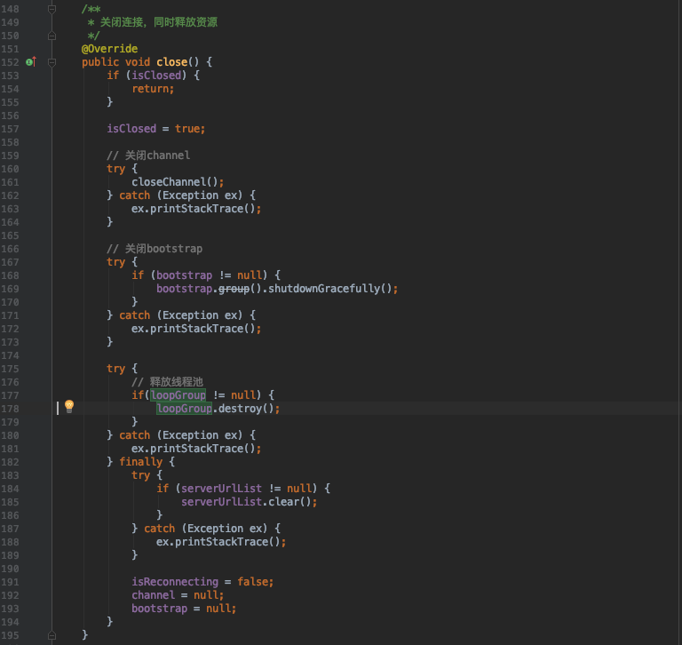Click the close method name in the declaration
The image size is (682, 645).
(x=171, y=62)
